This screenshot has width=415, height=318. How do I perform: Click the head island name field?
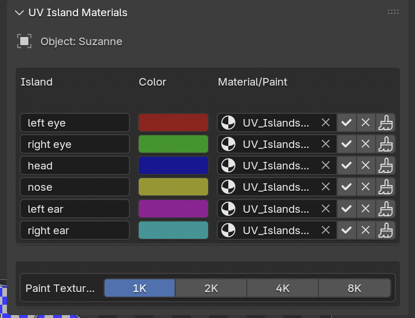click(x=75, y=166)
